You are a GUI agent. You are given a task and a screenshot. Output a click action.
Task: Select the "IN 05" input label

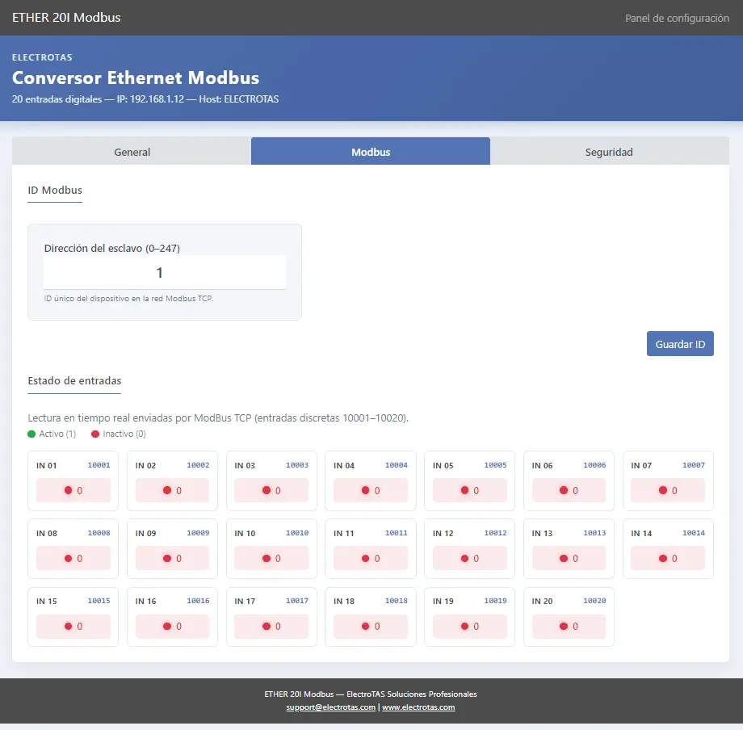(443, 466)
